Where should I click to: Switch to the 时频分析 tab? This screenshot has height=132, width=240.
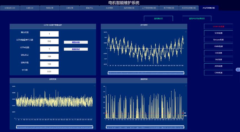pos(30,8)
